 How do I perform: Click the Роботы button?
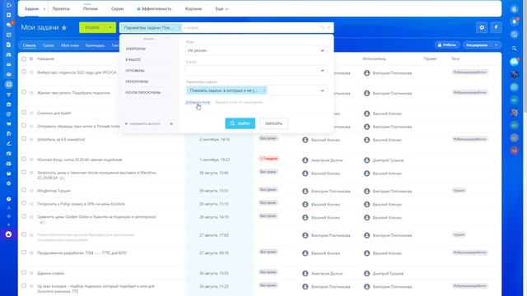pyautogui.click(x=447, y=45)
